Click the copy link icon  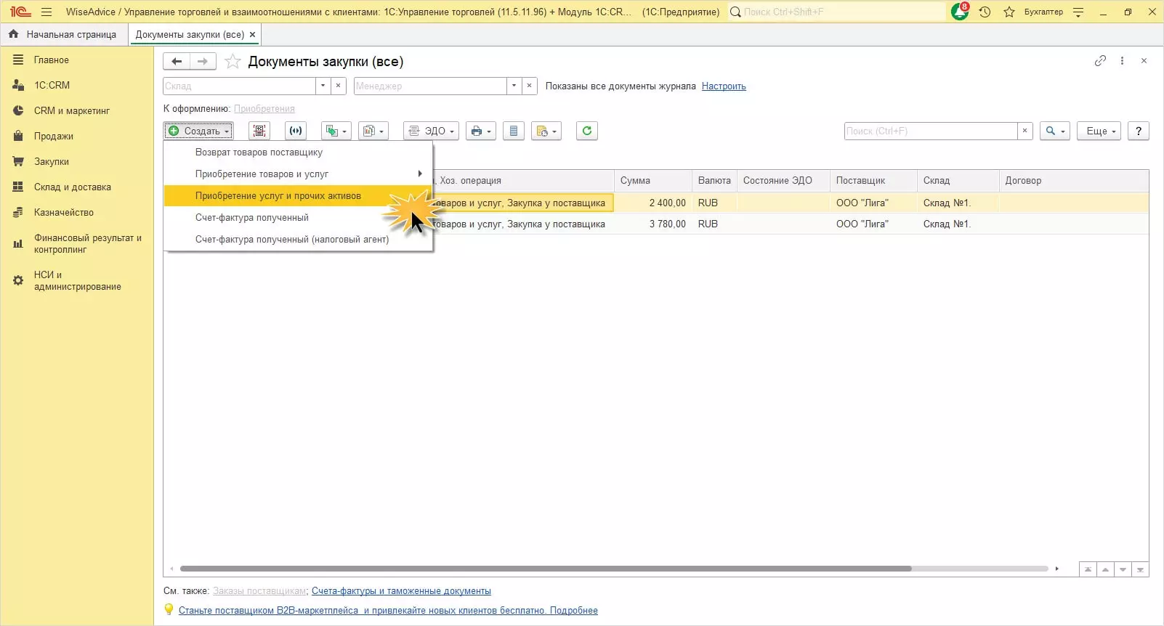(1100, 61)
